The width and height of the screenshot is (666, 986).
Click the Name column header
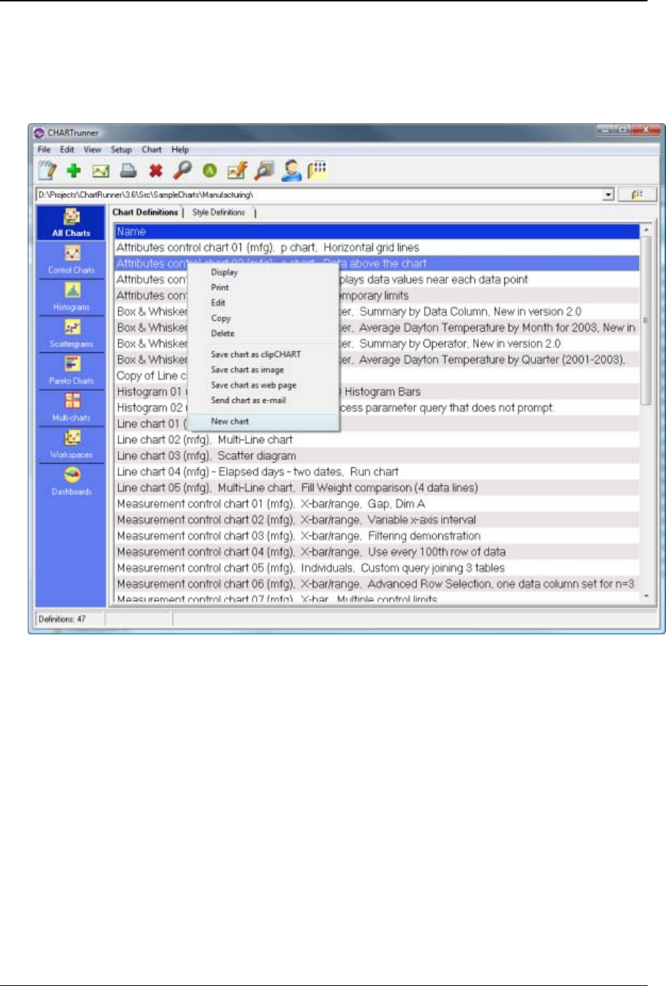377,231
